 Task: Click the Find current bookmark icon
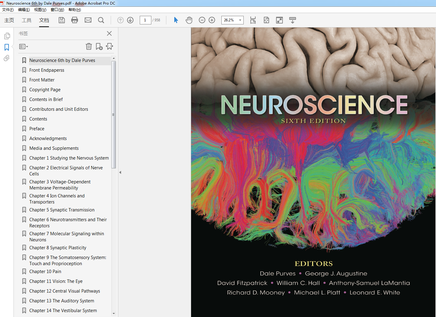[109, 46]
